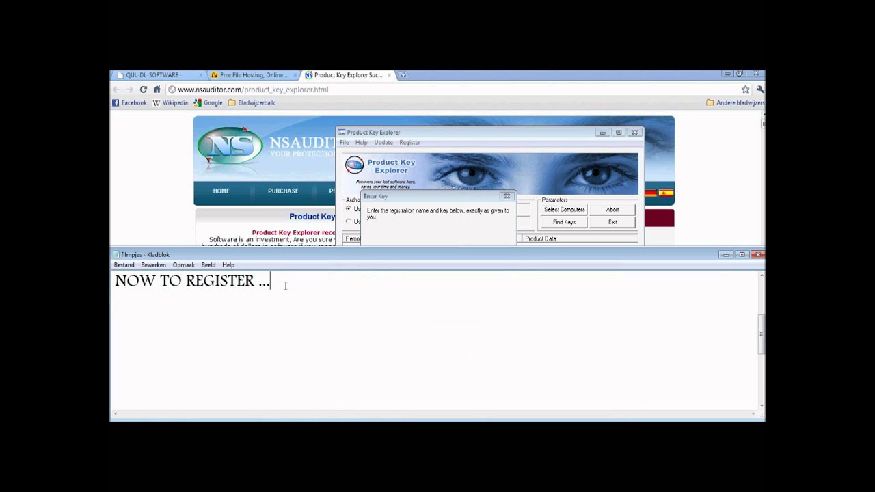Reload the nsauditor page
875x492 pixels.
pyautogui.click(x=143, y=90)
